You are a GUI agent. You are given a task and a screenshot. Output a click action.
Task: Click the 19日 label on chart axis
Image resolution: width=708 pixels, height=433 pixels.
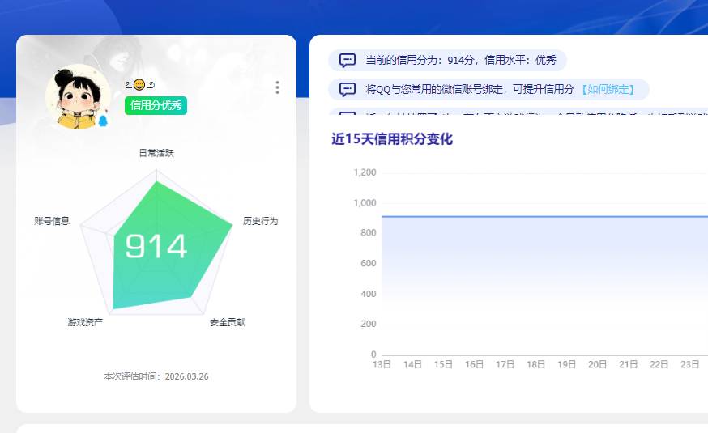click(x=566, y=364)
